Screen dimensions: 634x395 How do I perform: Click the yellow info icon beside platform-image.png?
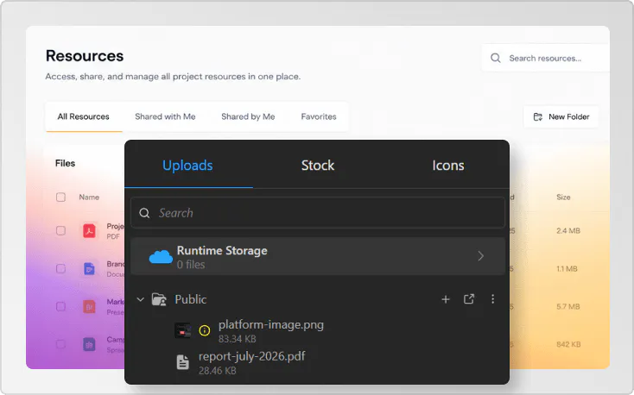click(205, 331)
